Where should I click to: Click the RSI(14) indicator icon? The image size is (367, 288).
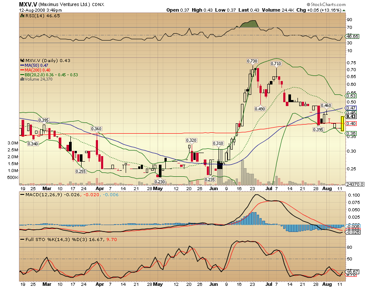tap(22, 16)
